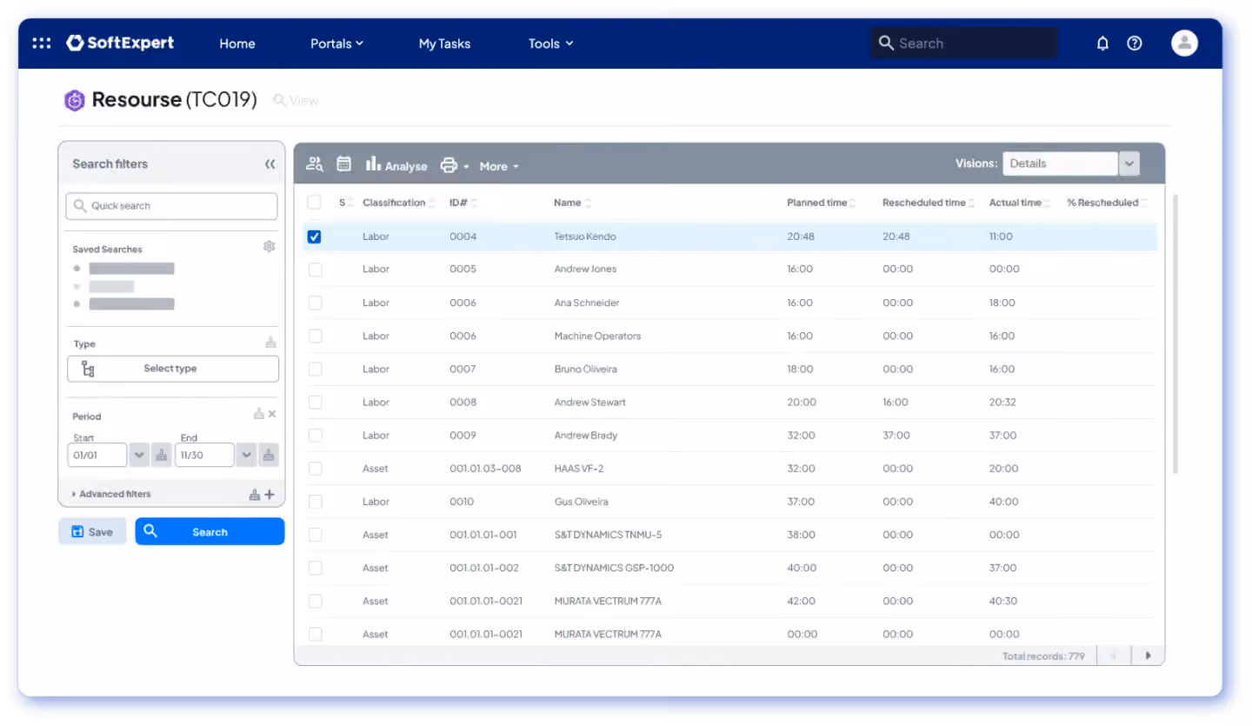Go to My Tasks
Screen dimensions: 1252x726
444,43
